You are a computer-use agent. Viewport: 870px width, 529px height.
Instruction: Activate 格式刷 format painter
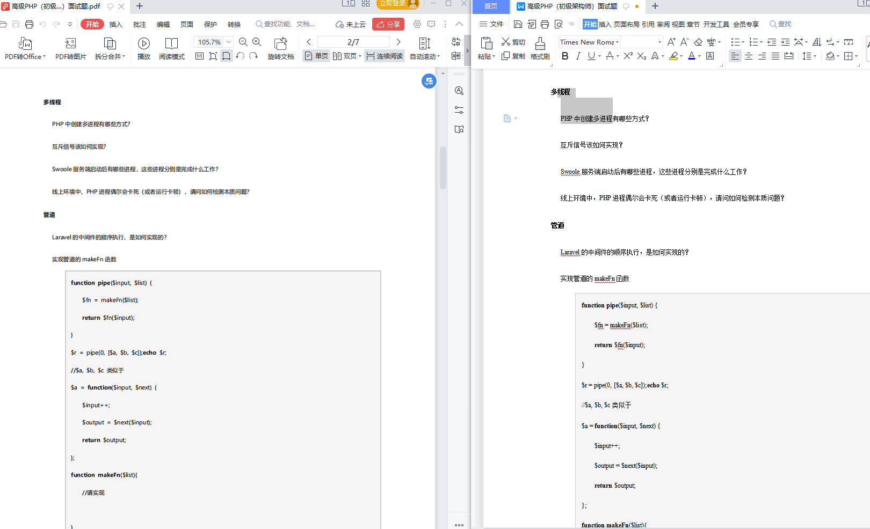tap(540, 48)
